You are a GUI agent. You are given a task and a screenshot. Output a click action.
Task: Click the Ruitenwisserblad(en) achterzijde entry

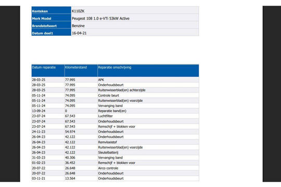click(x=122, y=90)
